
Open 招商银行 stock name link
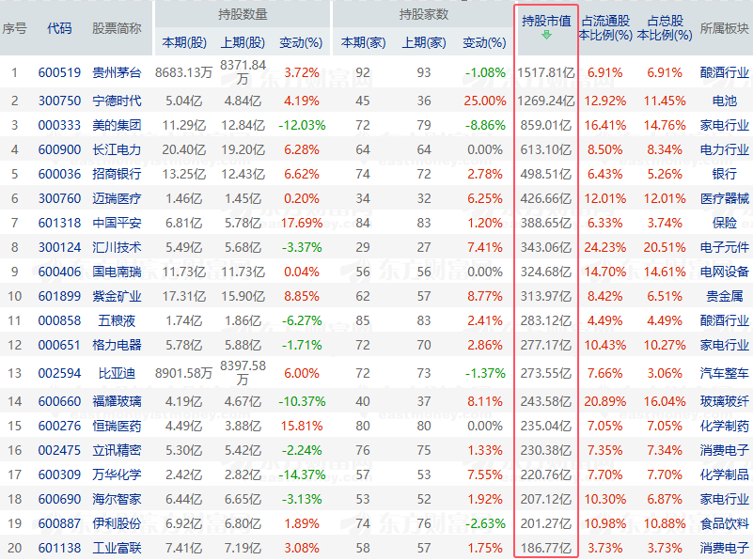pos(117,174)
